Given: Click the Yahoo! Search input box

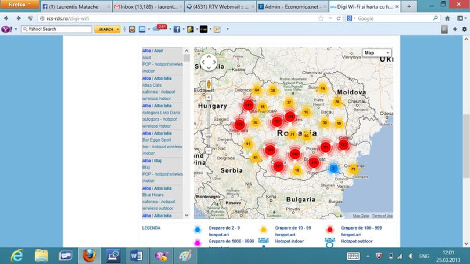Looking at the screenshot, I should pos(56,29).
